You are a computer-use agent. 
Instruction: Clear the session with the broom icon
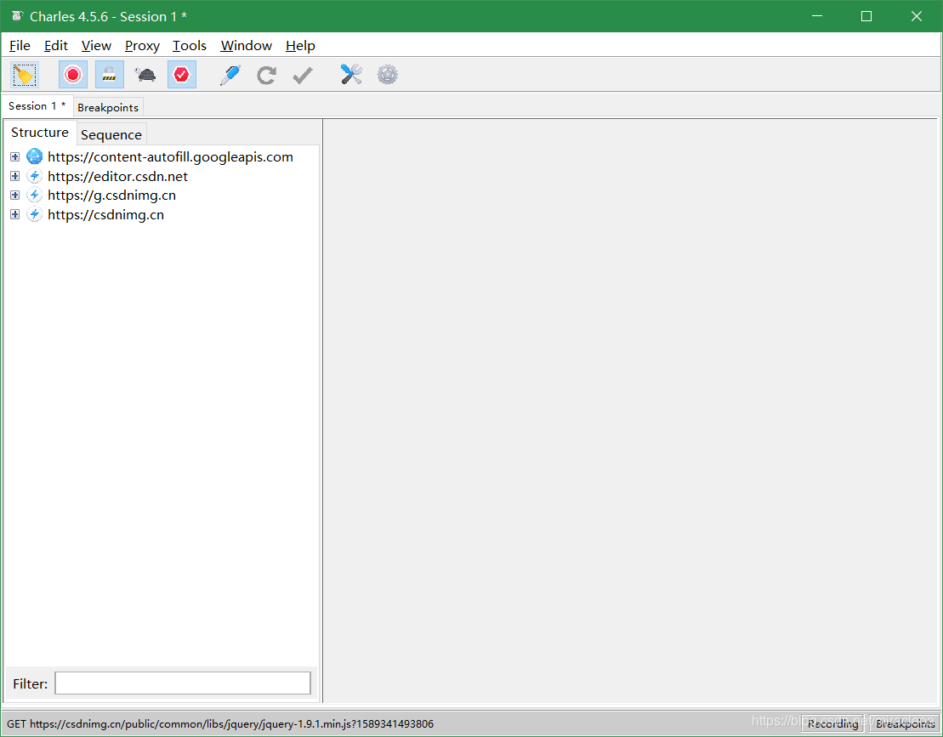(x=25, y=75)
